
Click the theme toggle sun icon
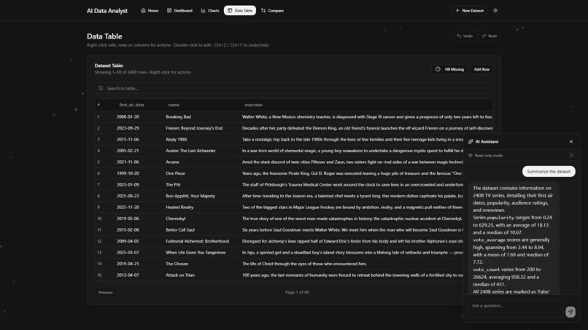pos(495,10)
